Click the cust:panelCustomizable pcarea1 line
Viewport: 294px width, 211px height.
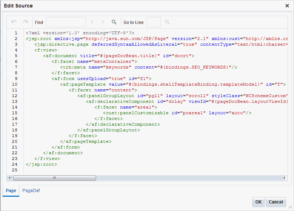pos(177,113)
